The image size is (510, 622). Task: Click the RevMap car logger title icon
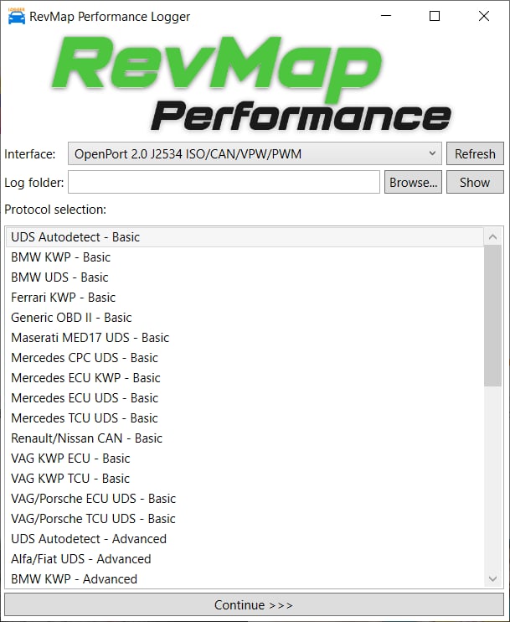pyautogui.click(x=16, y=16)
